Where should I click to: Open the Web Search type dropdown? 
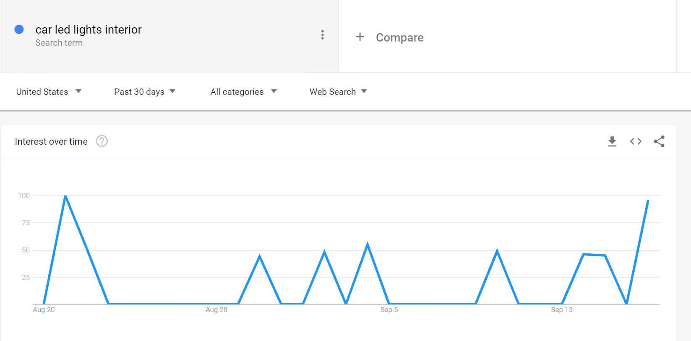point(338,92)
